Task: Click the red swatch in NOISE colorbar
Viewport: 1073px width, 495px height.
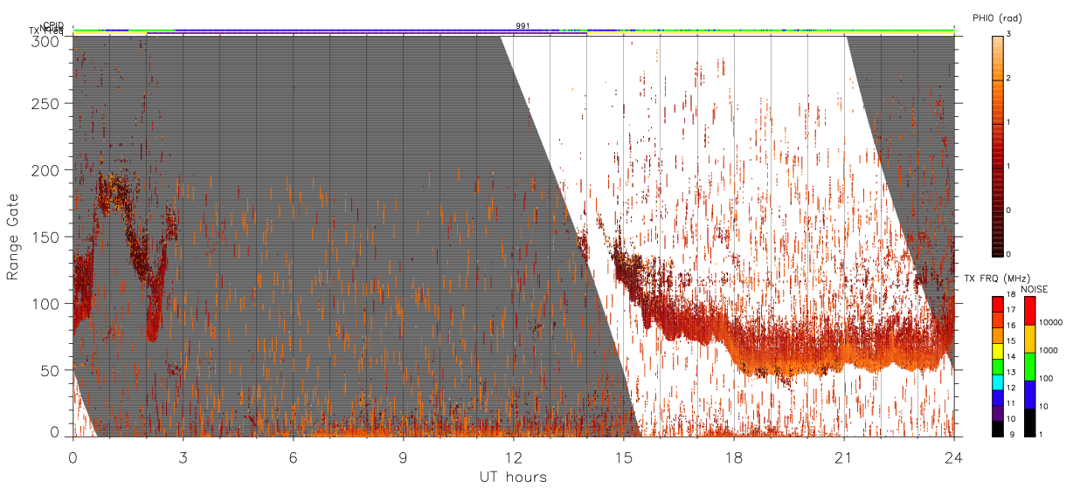Action: point(1030,311)
